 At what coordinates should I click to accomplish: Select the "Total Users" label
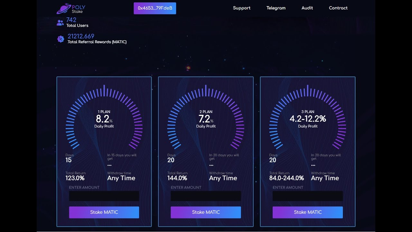77,25
